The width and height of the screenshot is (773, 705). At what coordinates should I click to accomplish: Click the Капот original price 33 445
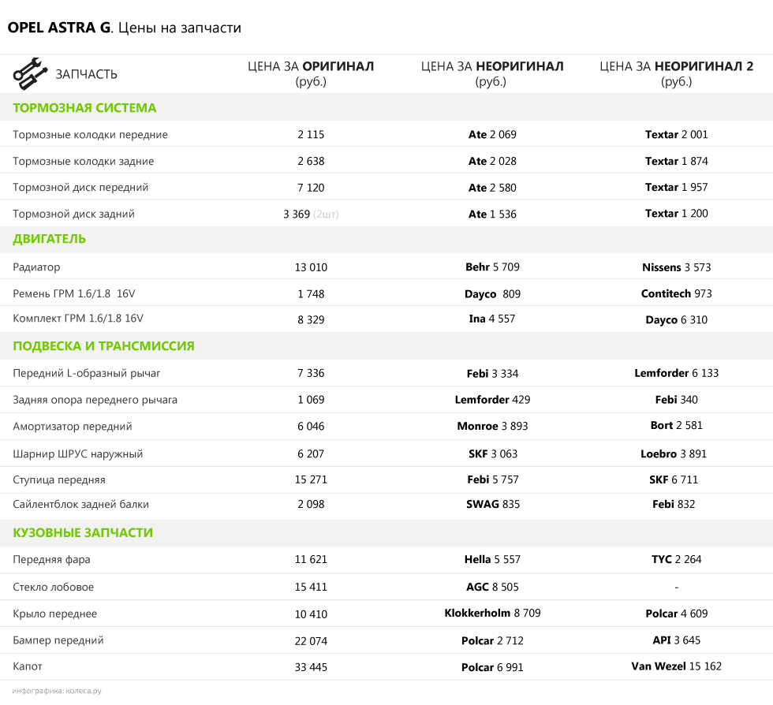coord(311,667)
